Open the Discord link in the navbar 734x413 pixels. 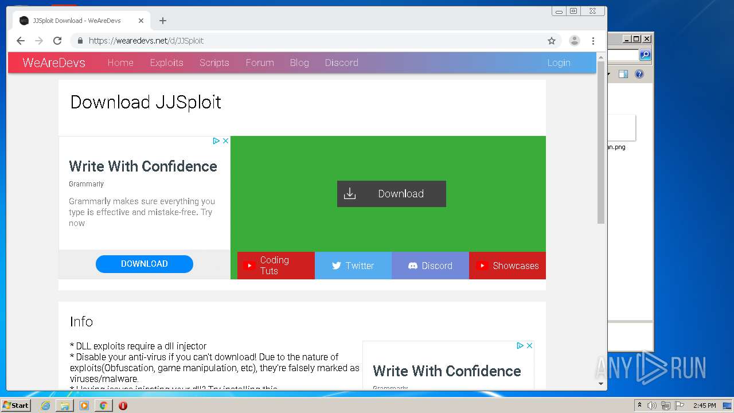click(x=342, y=63)
